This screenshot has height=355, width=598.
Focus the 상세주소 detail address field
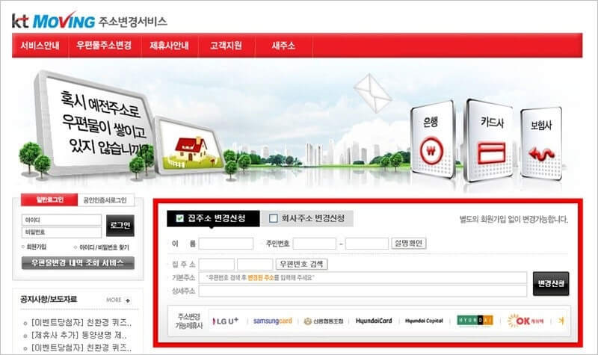tap(363, 291)
